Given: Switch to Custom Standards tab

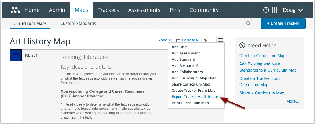Looking at the screenshot, I should point(78,23).
